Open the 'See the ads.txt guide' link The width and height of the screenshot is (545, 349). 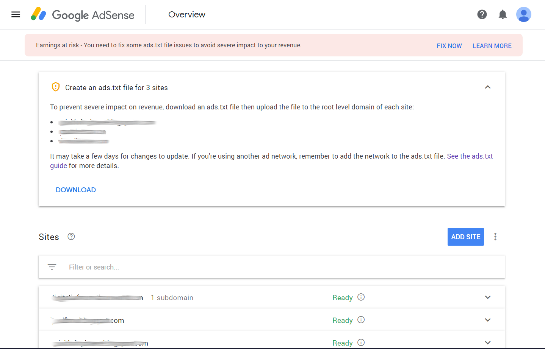coord(470,156)
